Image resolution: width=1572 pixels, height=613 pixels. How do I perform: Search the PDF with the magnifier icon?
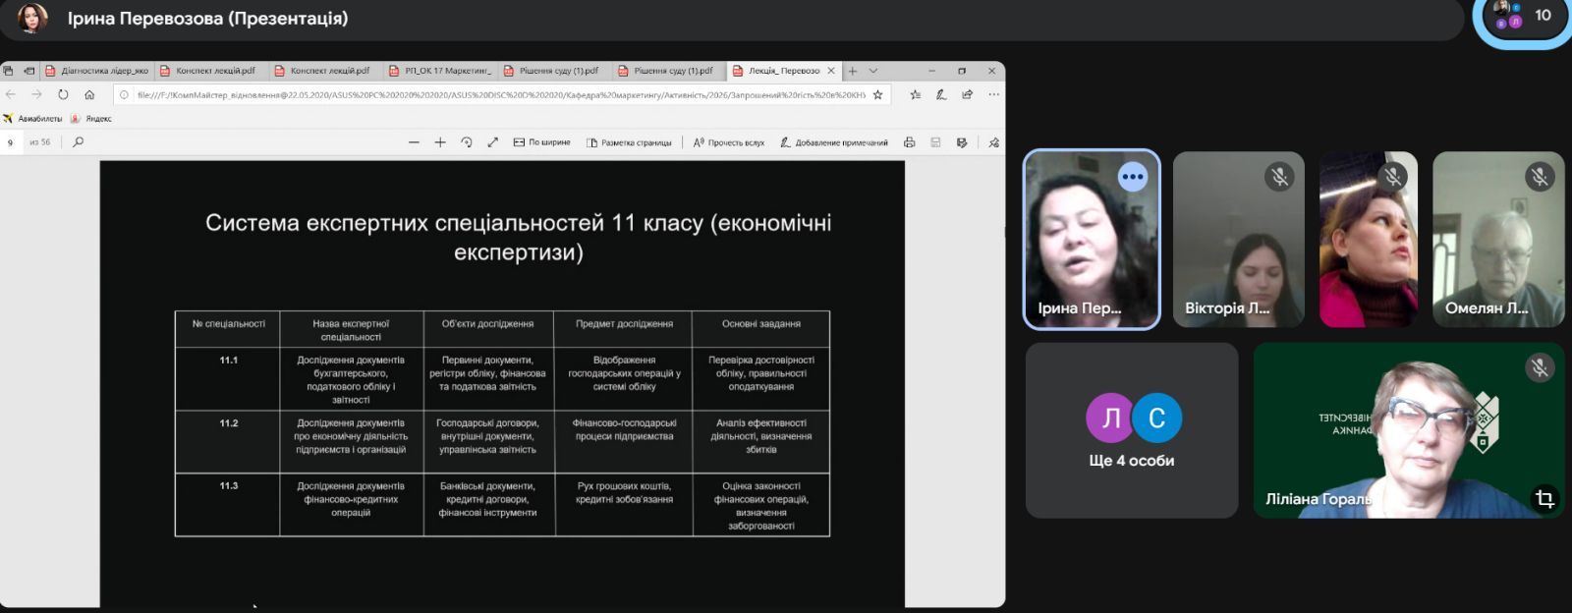pos(79,142)
